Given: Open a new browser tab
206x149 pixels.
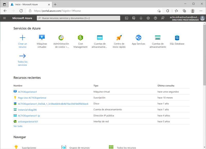Looking at the screenshot, I should tap(55, 4).
